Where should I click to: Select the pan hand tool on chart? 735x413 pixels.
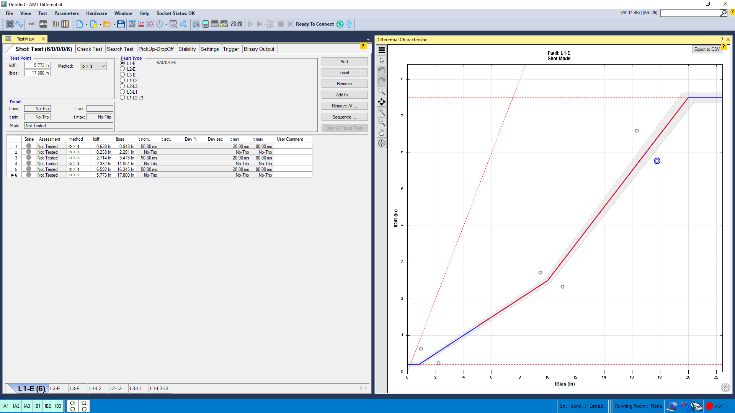(x=382, y=133)
